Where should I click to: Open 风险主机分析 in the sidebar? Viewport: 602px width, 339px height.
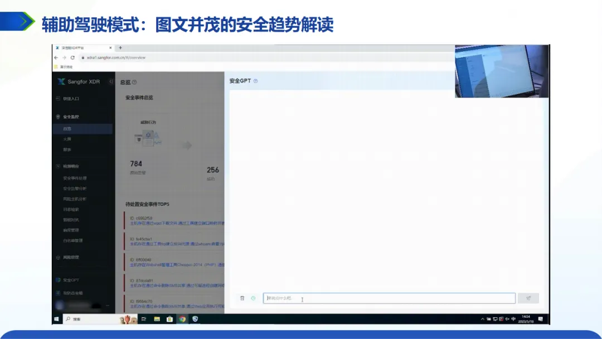point(75,199)
